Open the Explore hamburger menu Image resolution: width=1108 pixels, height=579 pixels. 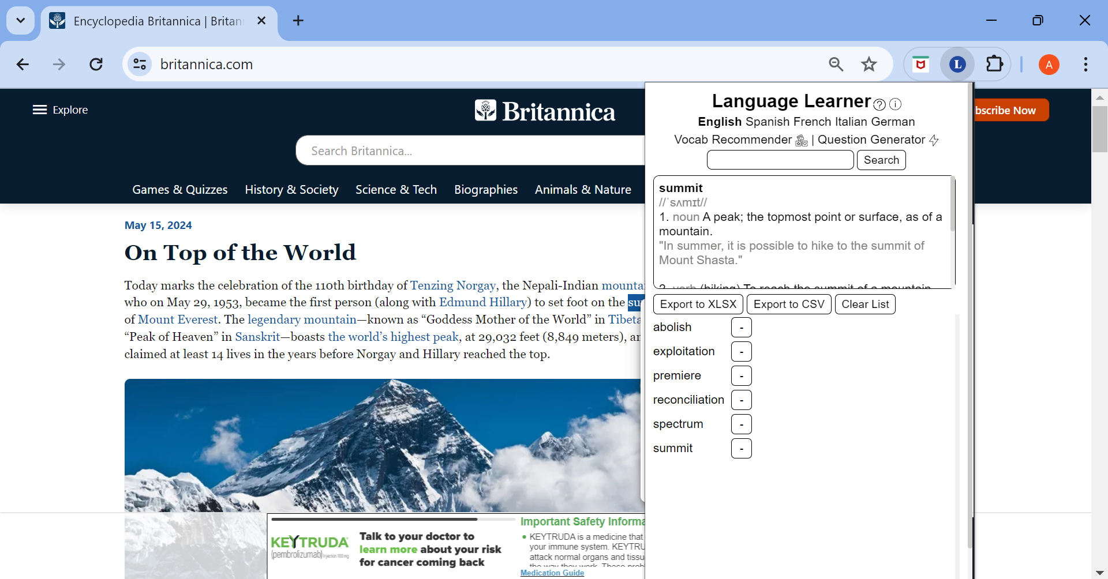(60, 110)
